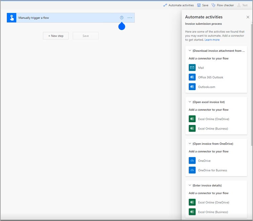Click the Save disk icon in top toolbar
Viewport: 253px width, 221px height.
coord(199,5)
